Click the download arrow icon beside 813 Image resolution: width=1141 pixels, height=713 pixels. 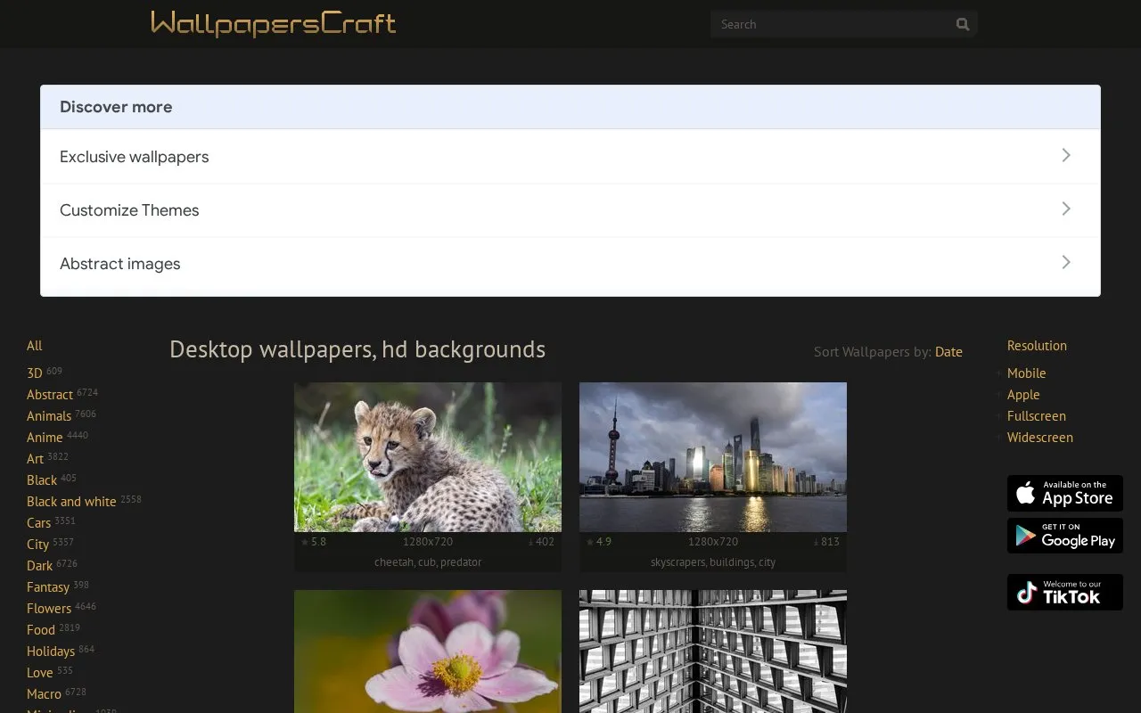point(817,542)
